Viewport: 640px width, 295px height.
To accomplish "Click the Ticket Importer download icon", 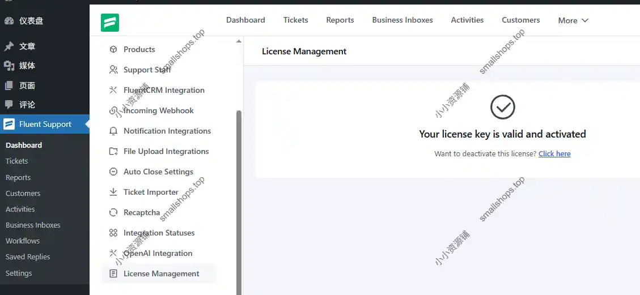I will [113, 192].
